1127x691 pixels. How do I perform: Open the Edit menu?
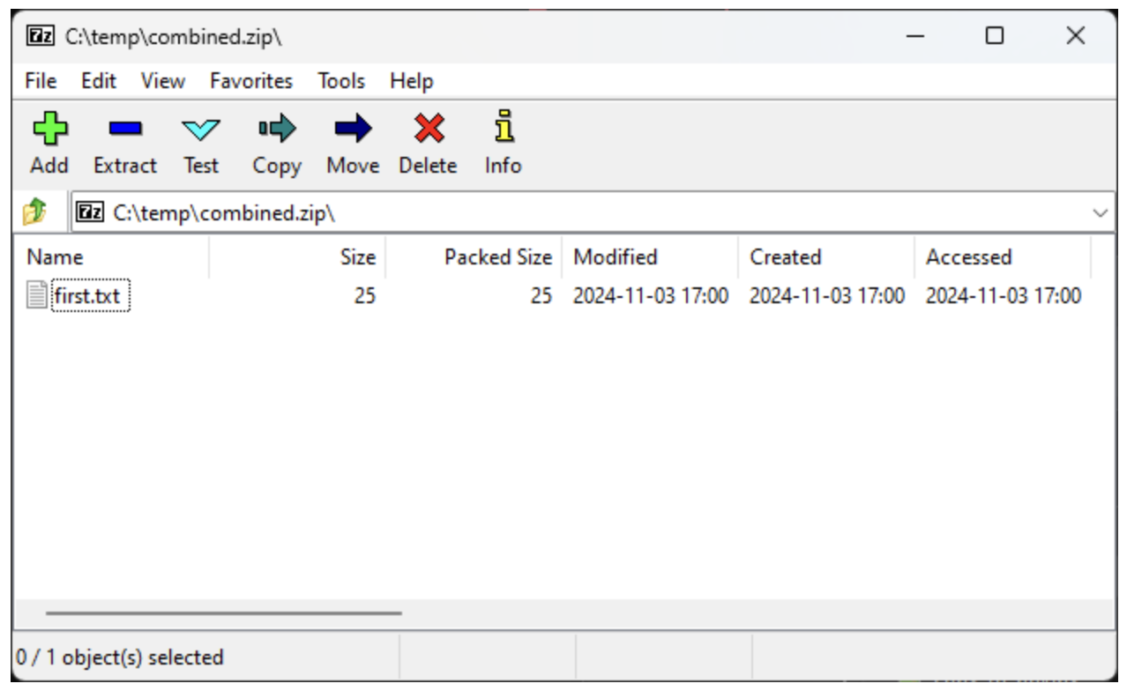pyautogui.click(x=99, y=81)
